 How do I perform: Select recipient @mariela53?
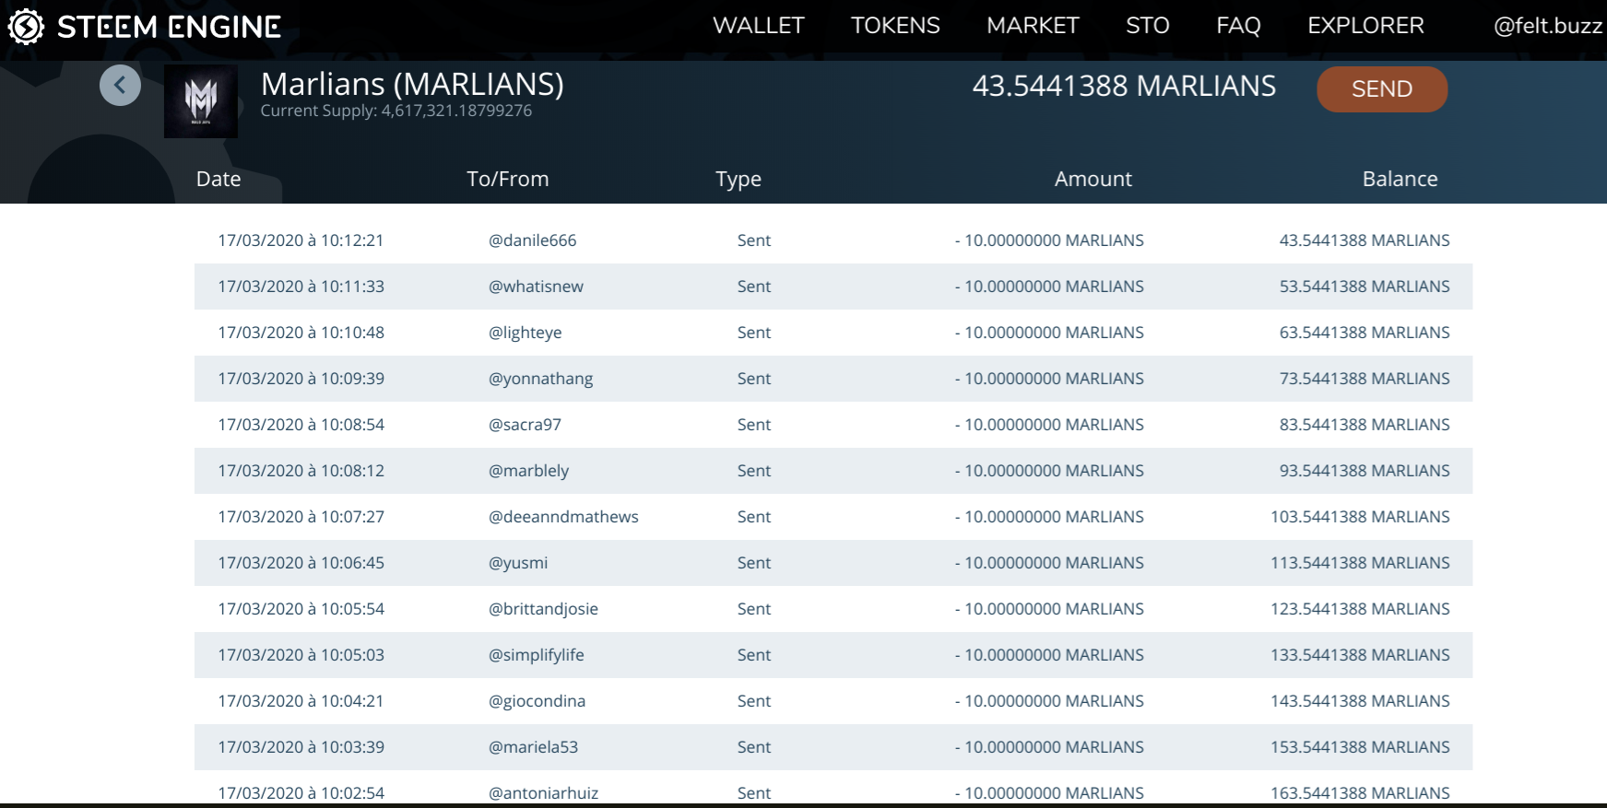(533, 747)
